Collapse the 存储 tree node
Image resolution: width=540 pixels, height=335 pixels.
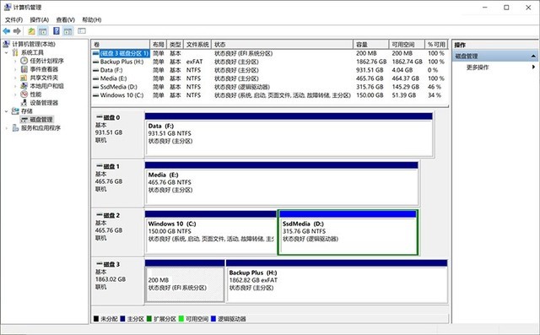[7, 111]
